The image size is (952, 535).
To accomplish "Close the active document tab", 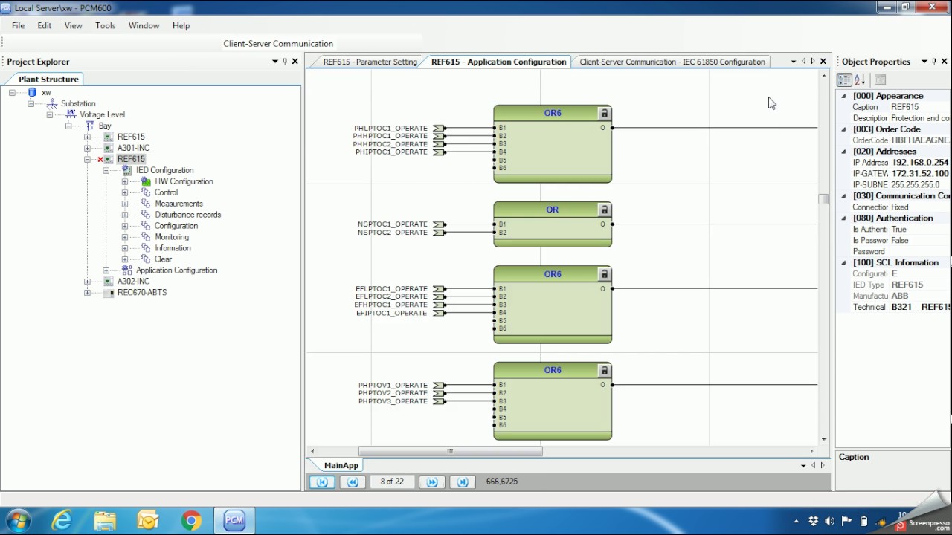I will [x=823, y=62].
